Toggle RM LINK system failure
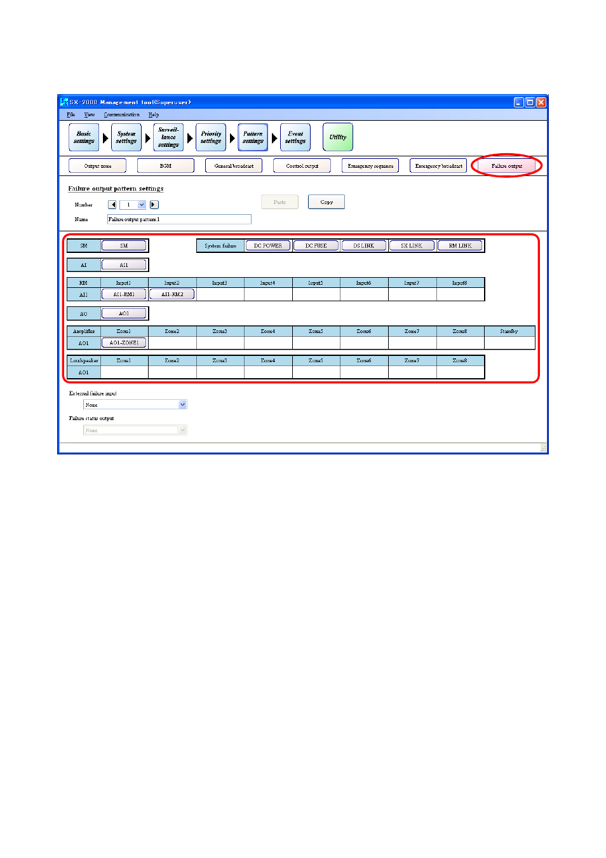The width and height of the screenshot is (606, 858). 460,245
